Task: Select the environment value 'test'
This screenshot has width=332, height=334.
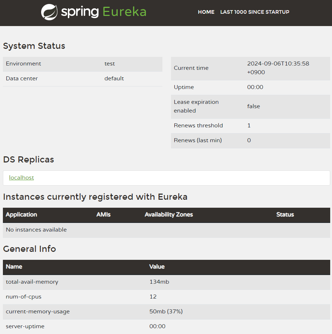Action: (110, 64)
